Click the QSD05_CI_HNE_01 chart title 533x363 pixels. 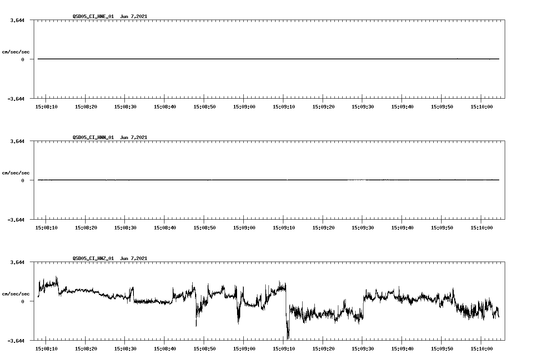coord(110,16)
